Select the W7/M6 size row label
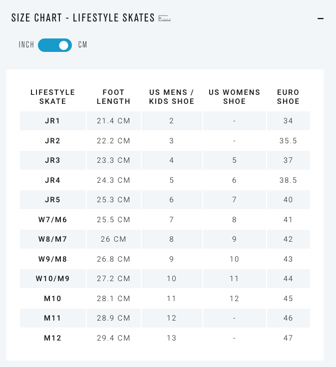This screenshot has width=336, height=367. click(x=52, y=220)
